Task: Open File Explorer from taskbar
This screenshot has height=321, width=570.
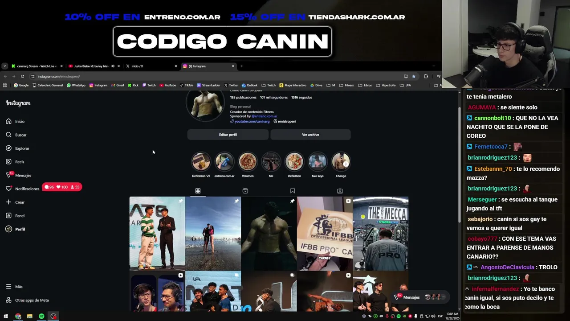Action: 29,316
